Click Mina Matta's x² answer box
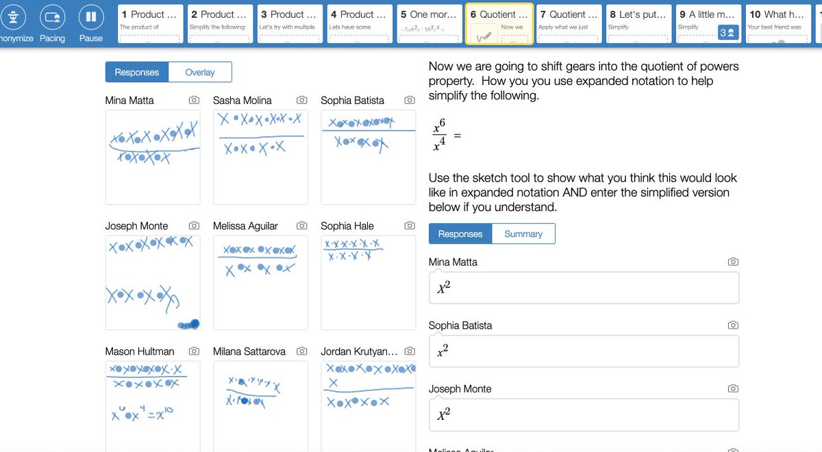 584,288
